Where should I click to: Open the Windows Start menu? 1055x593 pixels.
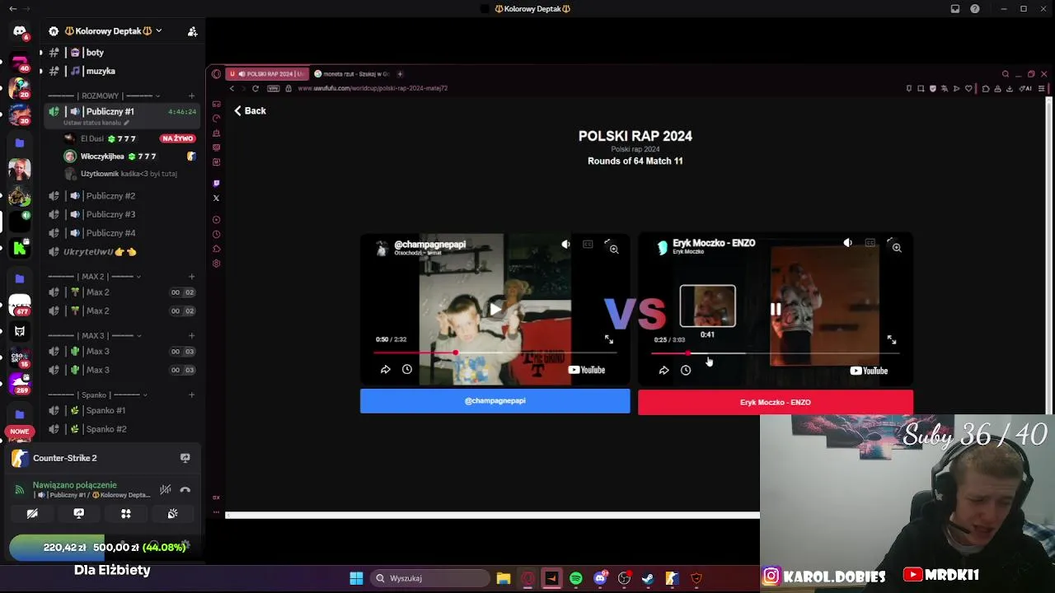(356, 578)
